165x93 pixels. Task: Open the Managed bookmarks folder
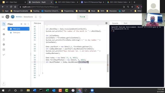pos(19,11)
